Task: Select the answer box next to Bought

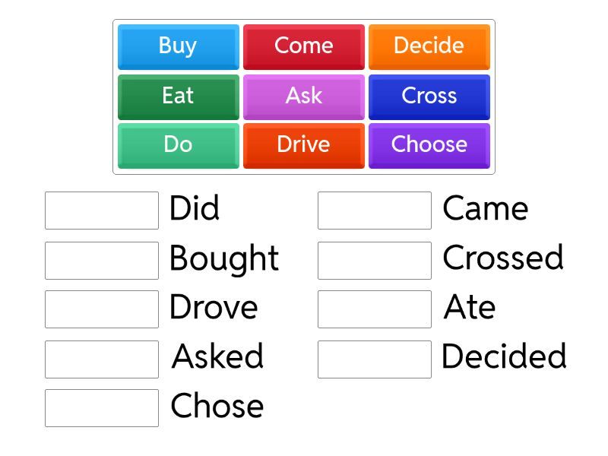Action: (x=102, y=261)
